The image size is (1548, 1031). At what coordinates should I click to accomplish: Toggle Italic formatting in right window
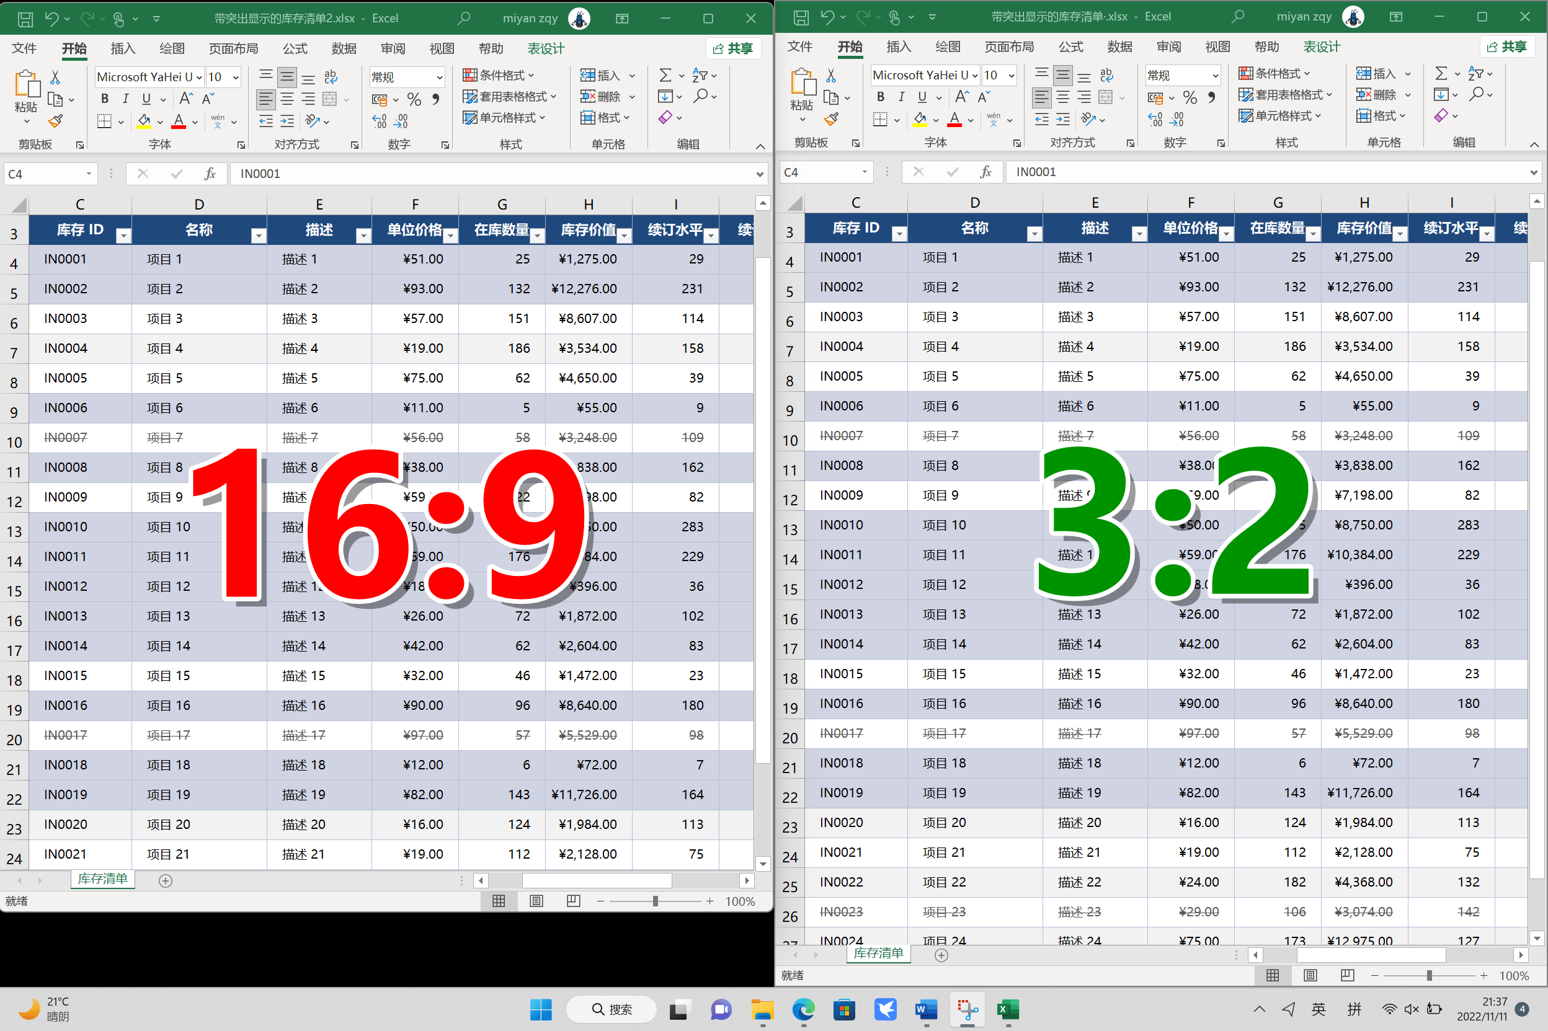(901, 97)
